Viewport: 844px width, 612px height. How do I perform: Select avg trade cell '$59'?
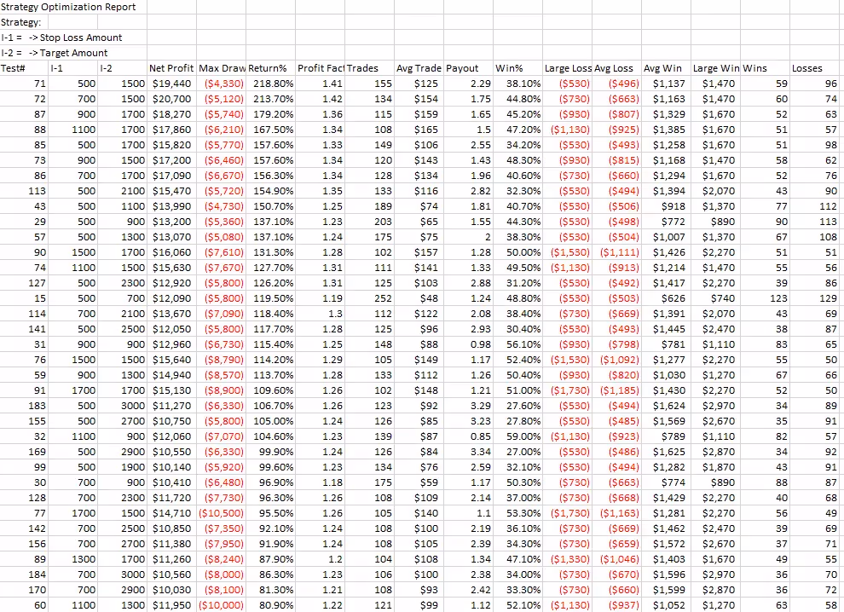[x=419, y=482]
